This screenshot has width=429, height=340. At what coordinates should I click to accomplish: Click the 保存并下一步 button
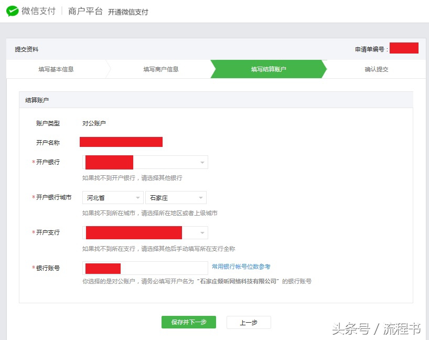click(188, 322)
